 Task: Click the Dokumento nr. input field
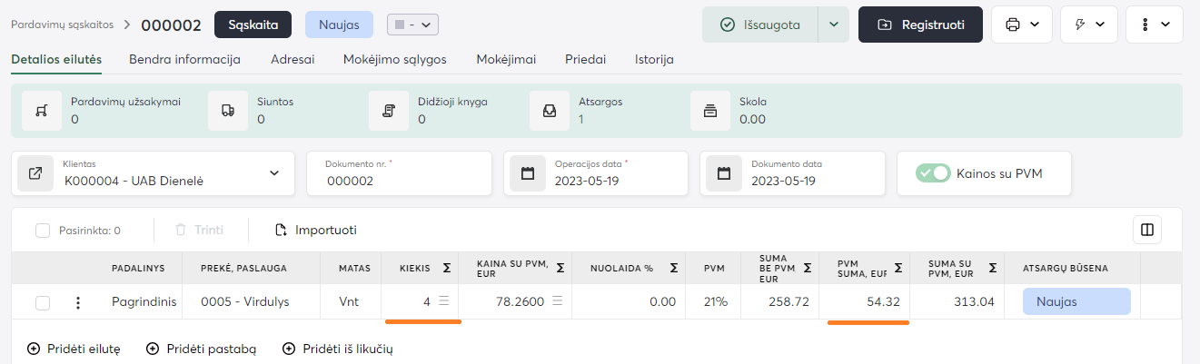[400, 181]
